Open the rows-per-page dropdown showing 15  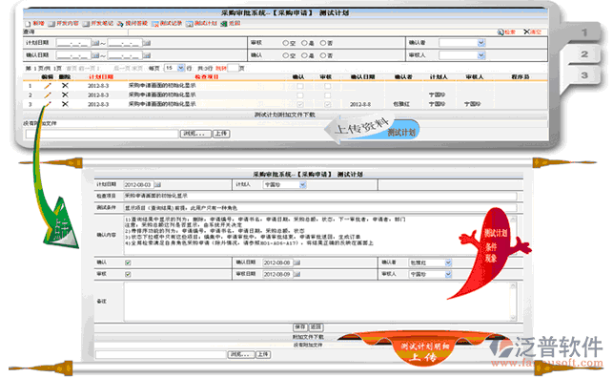(x=174, y=68)
